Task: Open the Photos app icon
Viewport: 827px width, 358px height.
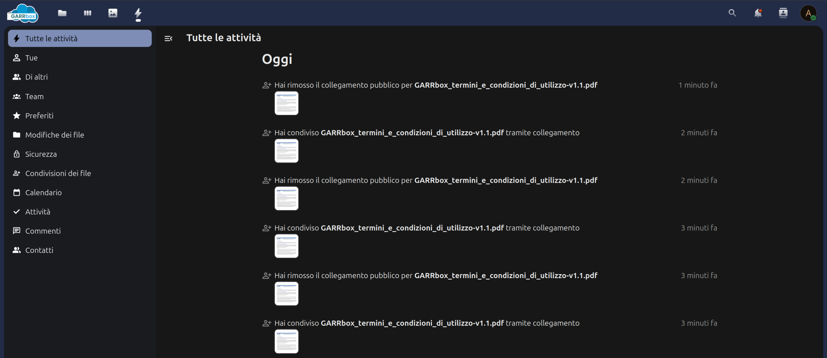Action: [x=112, y=13]
